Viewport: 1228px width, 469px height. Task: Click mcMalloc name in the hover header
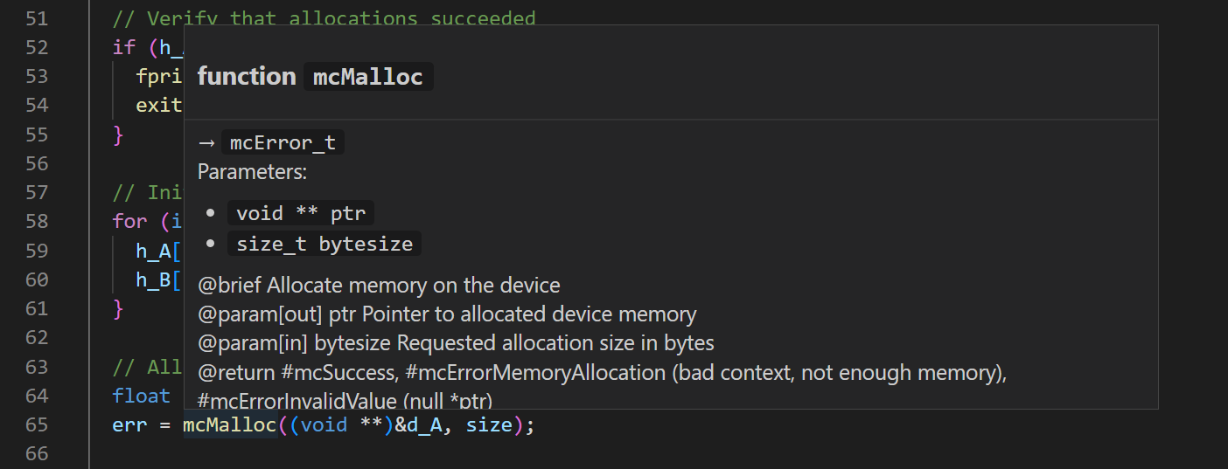(x=368, y=77)
